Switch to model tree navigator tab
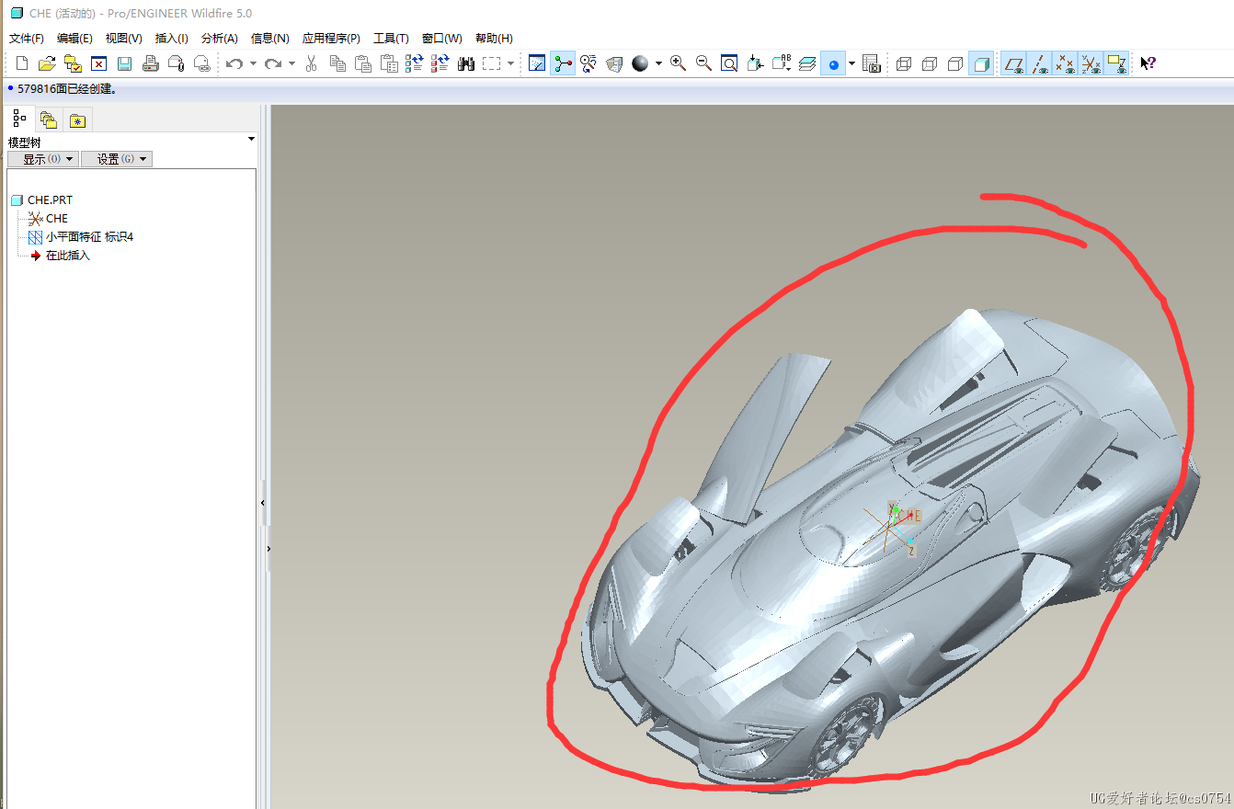Screen dimensions: 1234x809 19,119
